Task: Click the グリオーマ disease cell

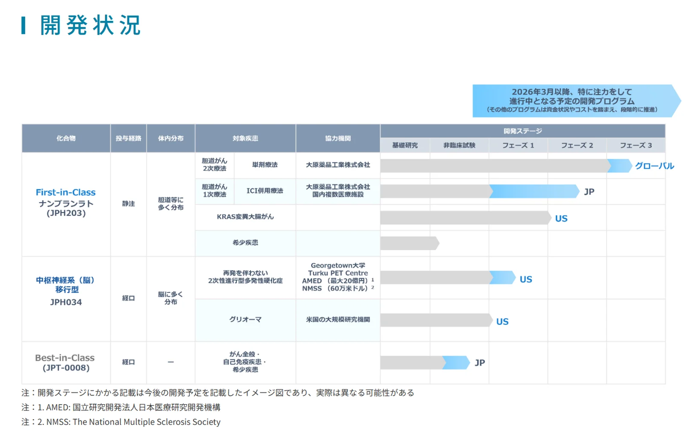Action: tap(245, 319)
